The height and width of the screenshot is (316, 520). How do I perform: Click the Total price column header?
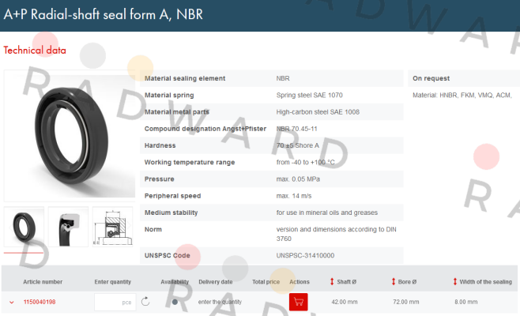pos(266,282)
